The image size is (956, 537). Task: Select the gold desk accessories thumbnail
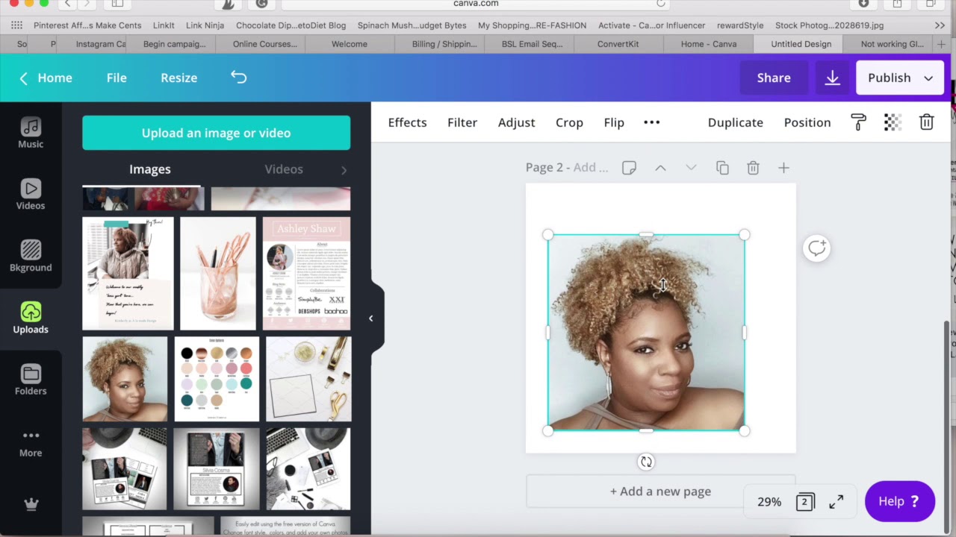(x=308, y=379)
